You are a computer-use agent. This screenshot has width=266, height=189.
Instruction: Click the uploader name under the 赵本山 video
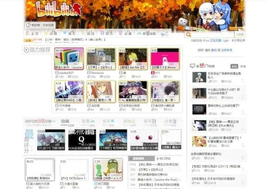click(x=98, y=73)
